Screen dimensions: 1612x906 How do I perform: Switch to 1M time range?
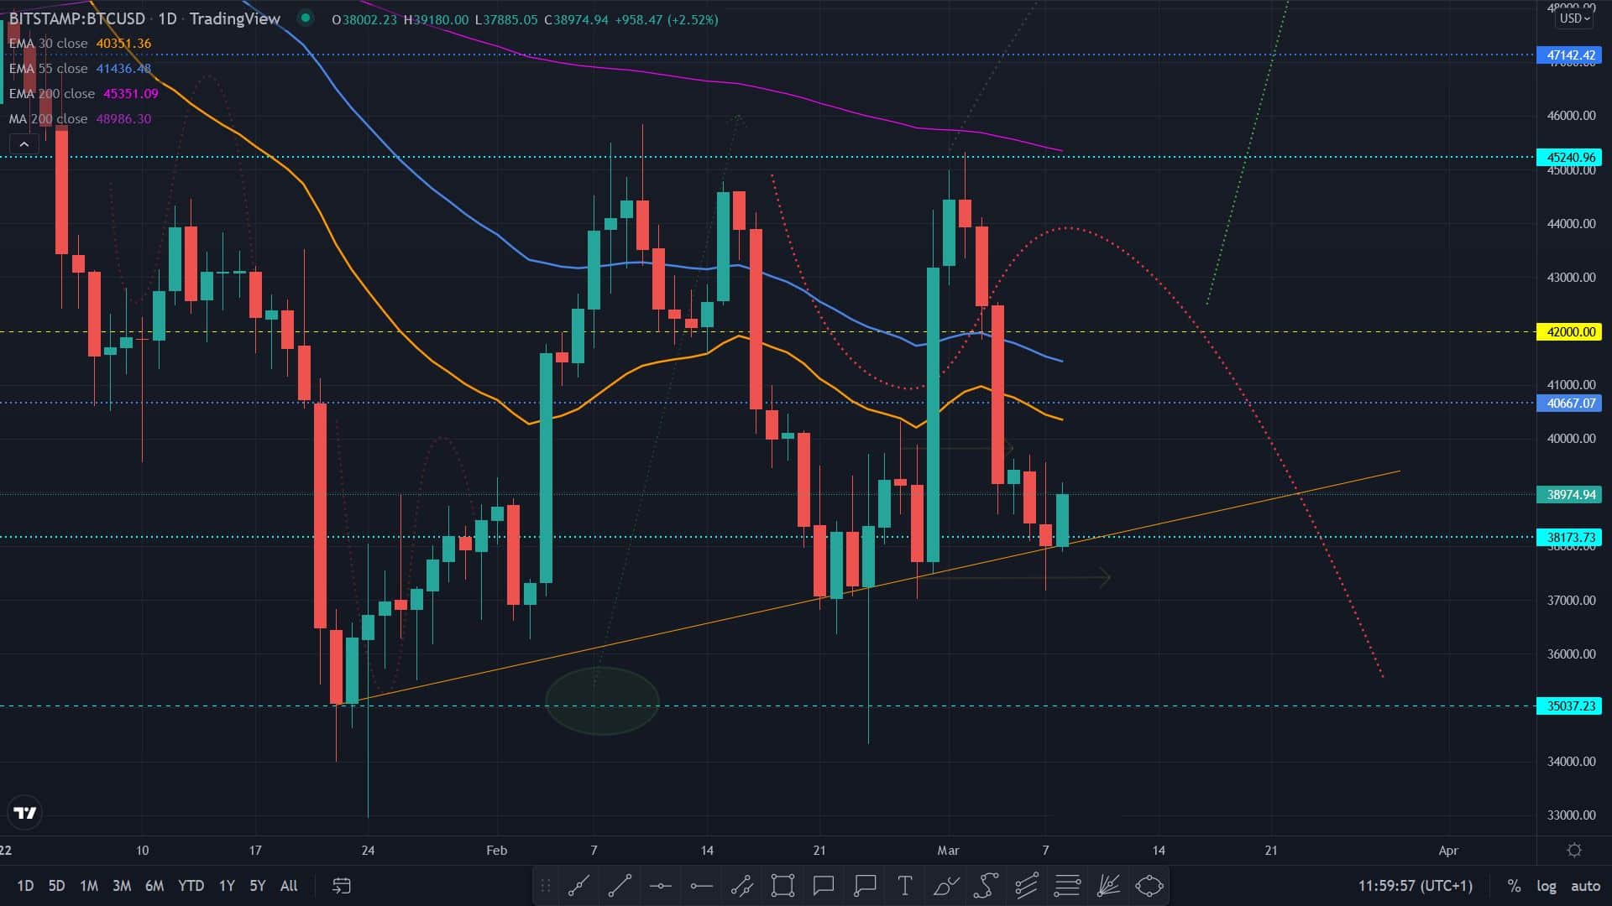point(89,886)
